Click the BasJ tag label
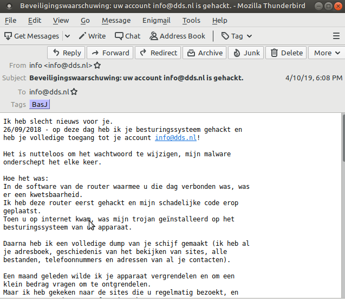The image size is (345, 299). (x=40, y=104)
